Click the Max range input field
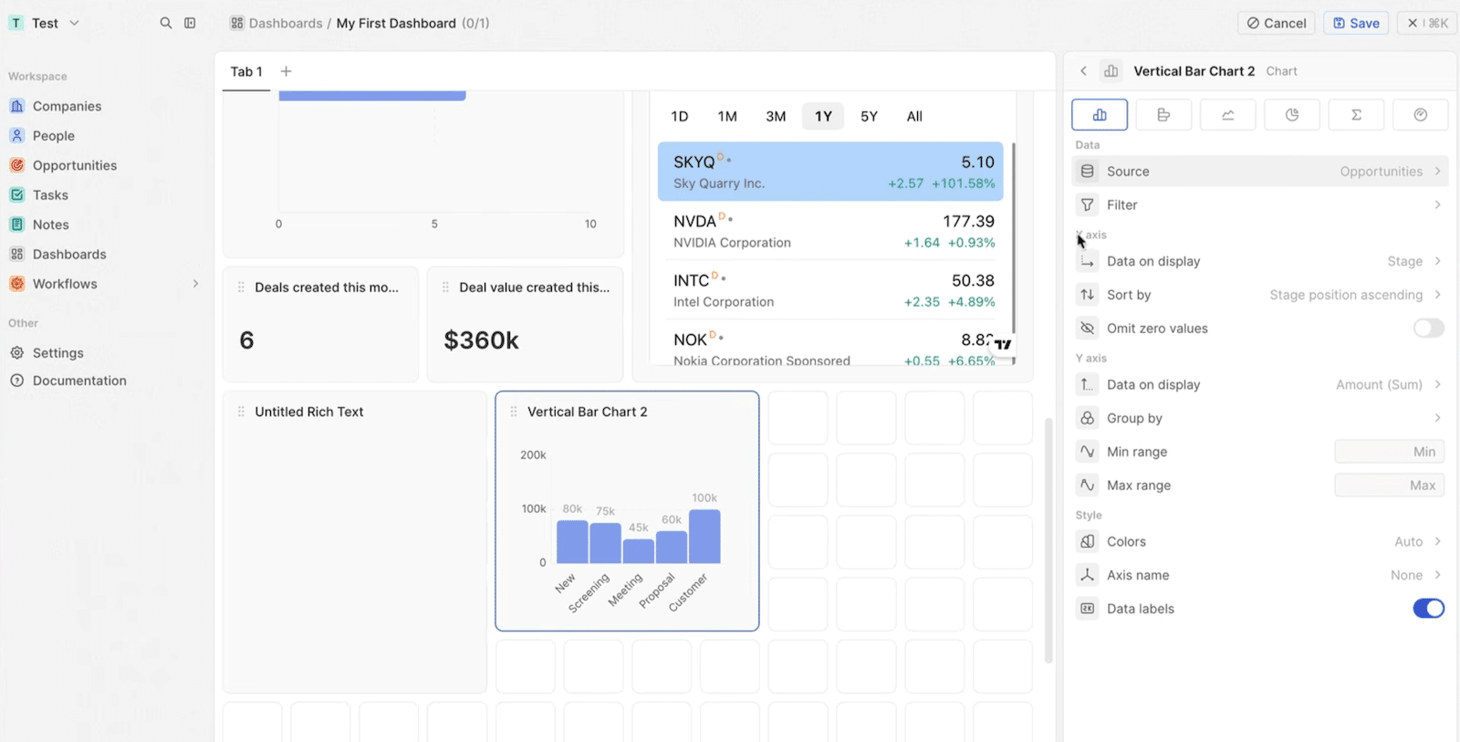The width and height of the screenshot is (1460, 742). [x=1389, y=486]
